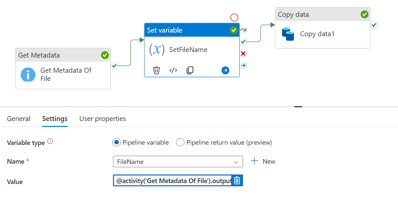Click the Get Metadata info icon

[28, 75]
